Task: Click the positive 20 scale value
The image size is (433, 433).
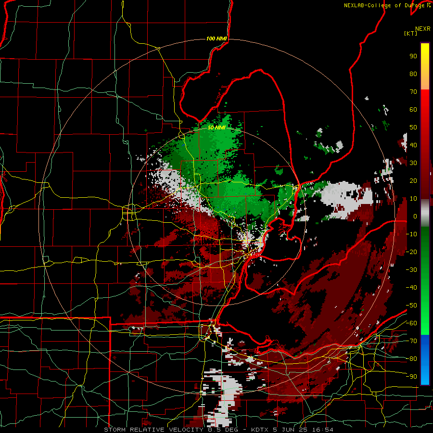Action: (x=413, y=180)
